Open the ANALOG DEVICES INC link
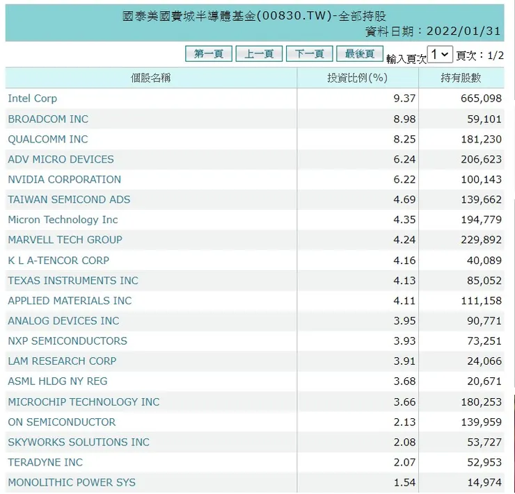The image size is (515, 494). pos(63,320)
